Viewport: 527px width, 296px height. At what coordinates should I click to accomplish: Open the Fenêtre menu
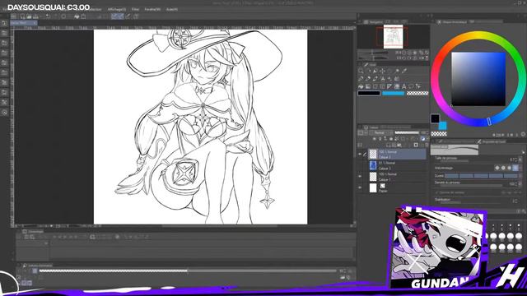(152, 9)
